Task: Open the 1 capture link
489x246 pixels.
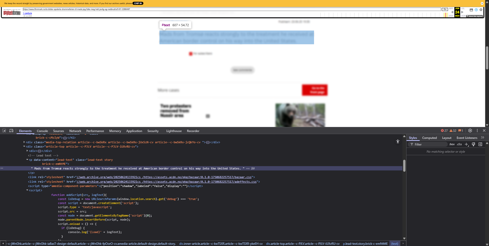Action: coord(28,13)
